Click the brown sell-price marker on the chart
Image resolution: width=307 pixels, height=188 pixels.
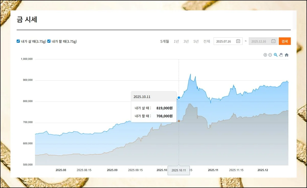click(x=179, y=121)
